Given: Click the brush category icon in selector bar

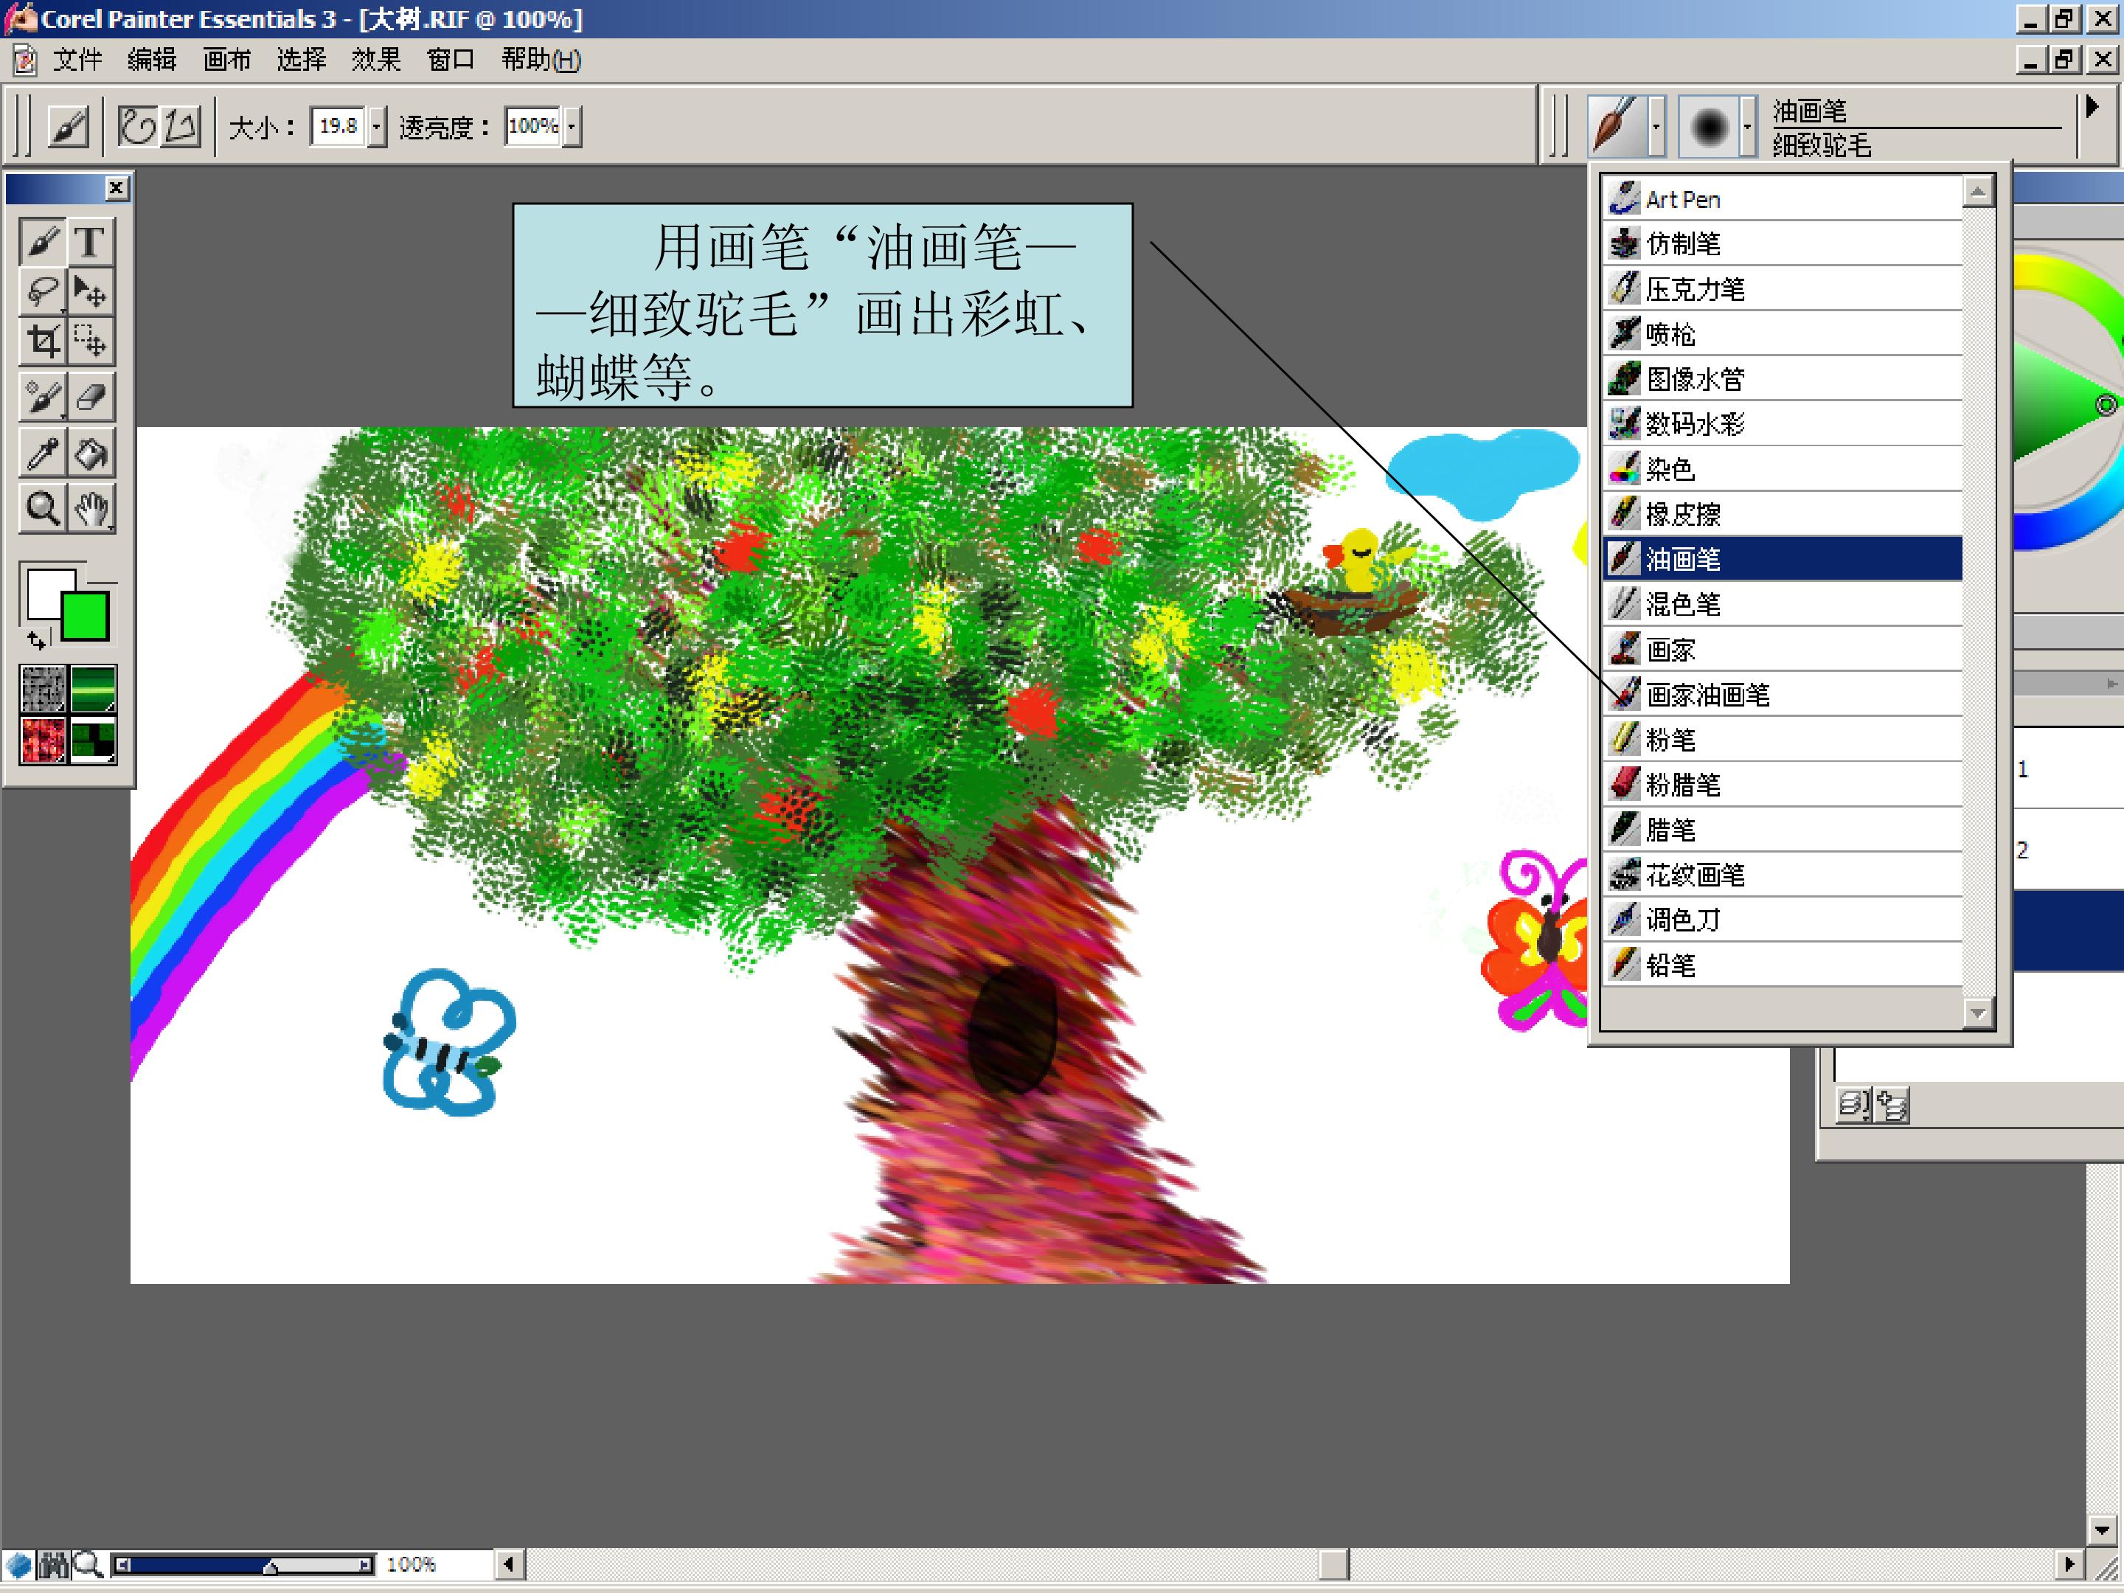Looking at the screenshot, I should point(1616,126).
